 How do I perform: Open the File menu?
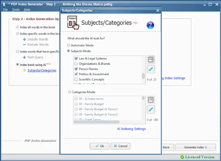[6, 10]
